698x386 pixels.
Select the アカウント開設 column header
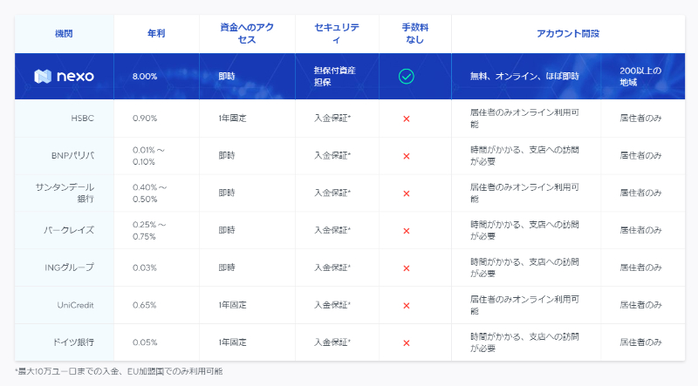pos(567,34)
